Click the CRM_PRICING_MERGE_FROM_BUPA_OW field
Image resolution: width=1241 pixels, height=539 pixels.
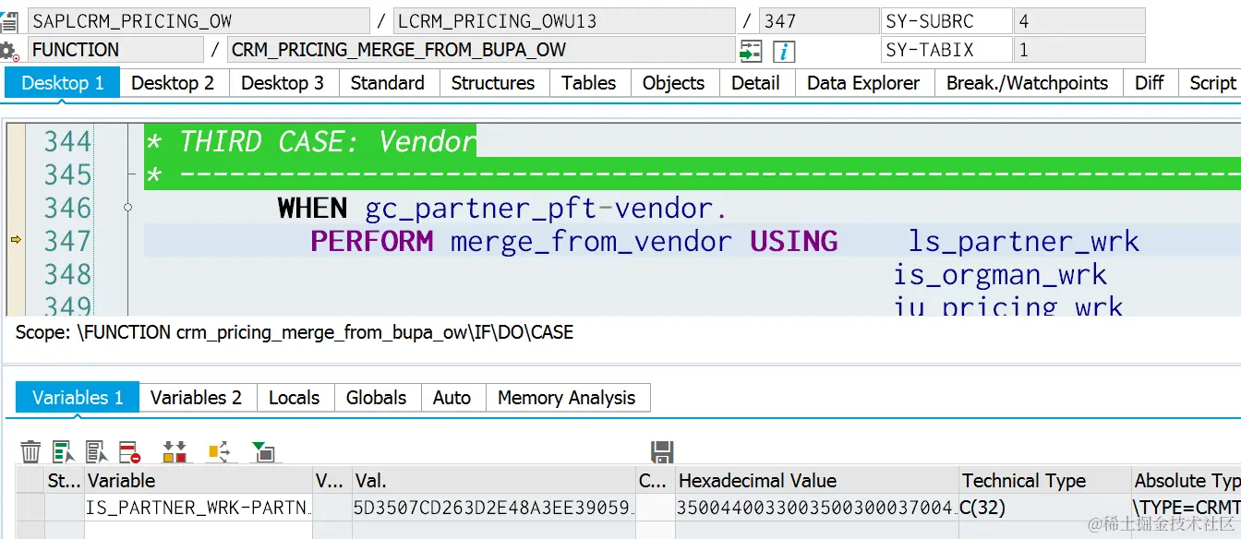481,50
